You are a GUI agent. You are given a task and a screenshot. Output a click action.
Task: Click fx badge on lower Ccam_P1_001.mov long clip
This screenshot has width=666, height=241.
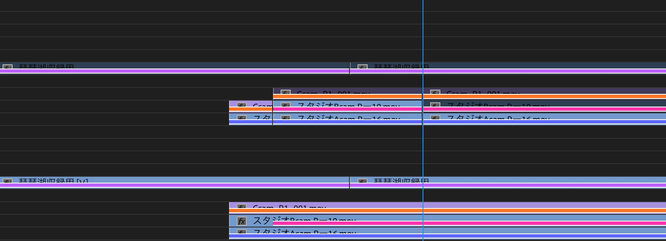coord(241,207)
